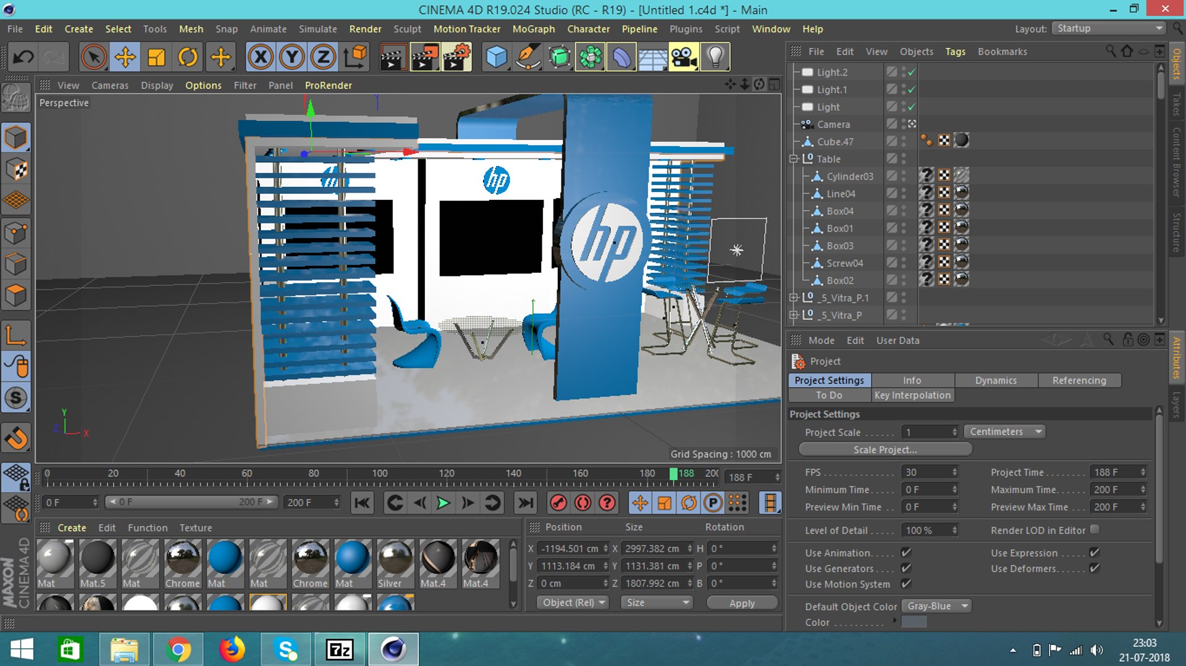Toggle Use Animation checkbox
The height and width of the screenshot is (666, 1186).
[906, 552]
